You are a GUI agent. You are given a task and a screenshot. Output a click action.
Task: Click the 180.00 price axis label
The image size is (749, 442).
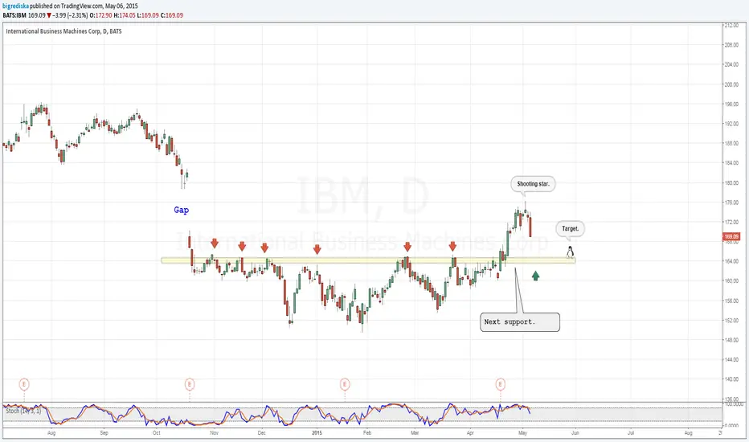731,183
